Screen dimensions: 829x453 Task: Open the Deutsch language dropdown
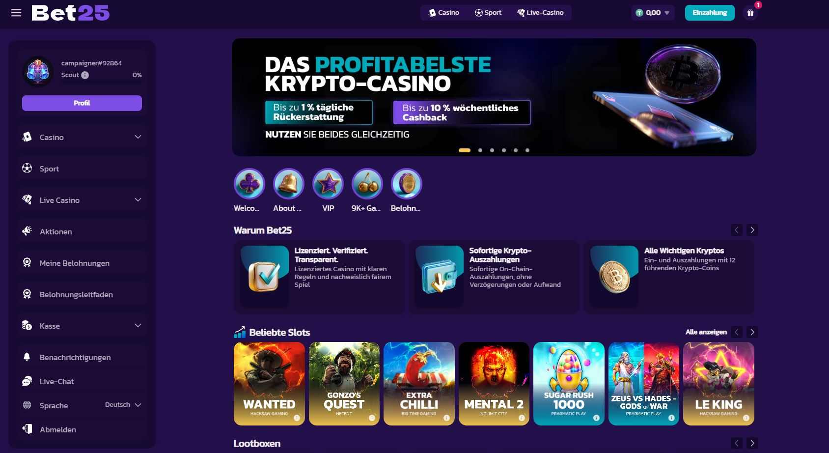[123, 405]
